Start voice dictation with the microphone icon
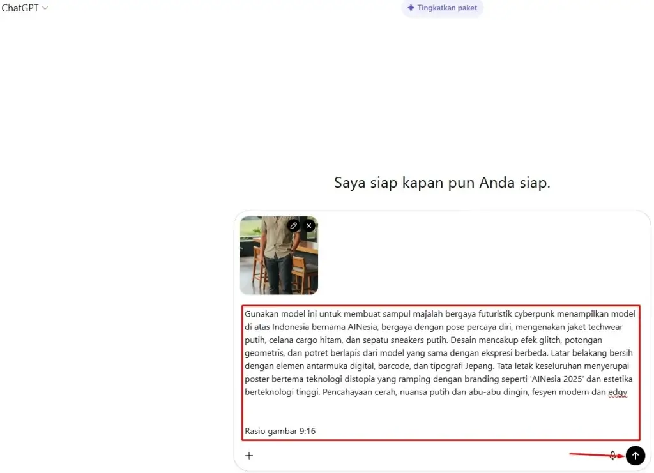The height and width of the screenshot is (473, 654). pyautogui.click(x=613, y=455)
